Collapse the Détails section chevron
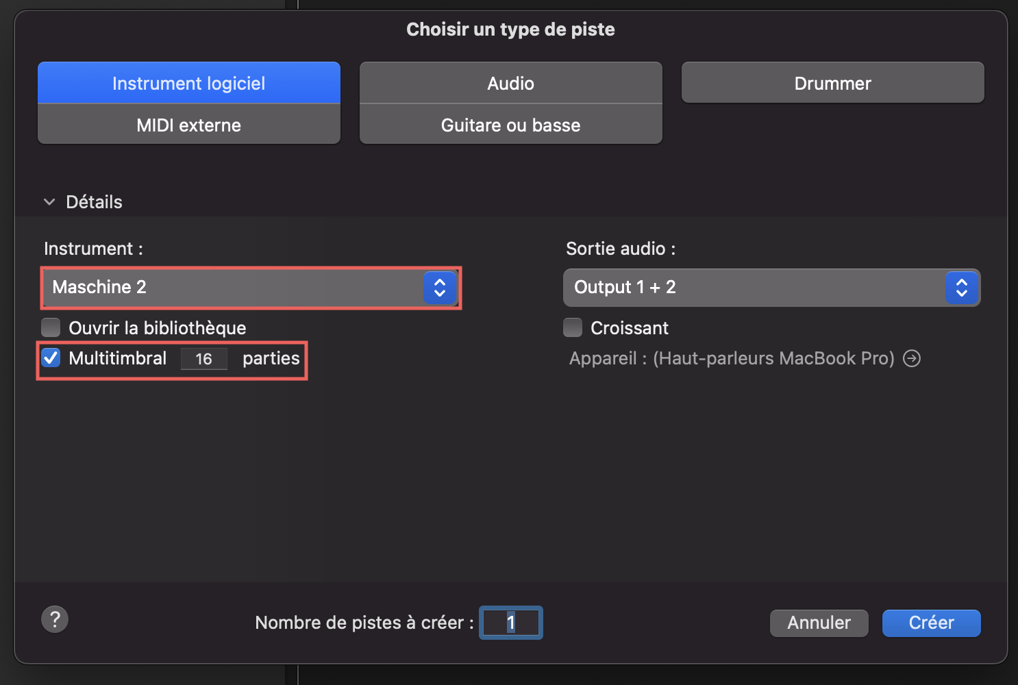This screenshot has height=685, width=1018. (x=49, y=202)
